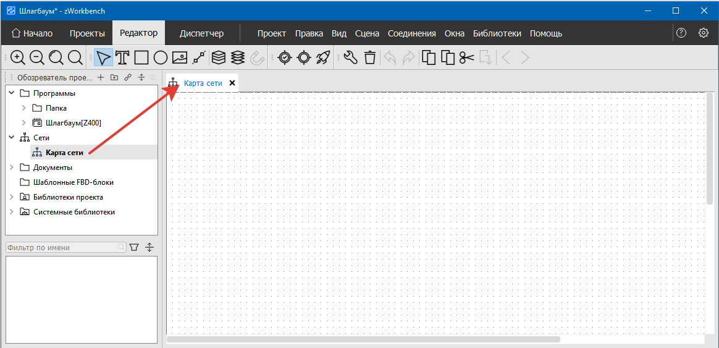Click the rocket launch icon
The height and width of the screenshot is (348, 719).
click(x=323, y=57)
